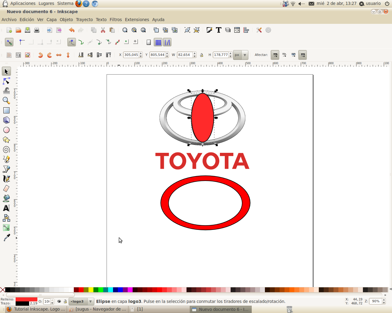Viewport: 392px width, 313px height.
Task: Select the Ellipse circle tool
Action: (x=6, y=130)
